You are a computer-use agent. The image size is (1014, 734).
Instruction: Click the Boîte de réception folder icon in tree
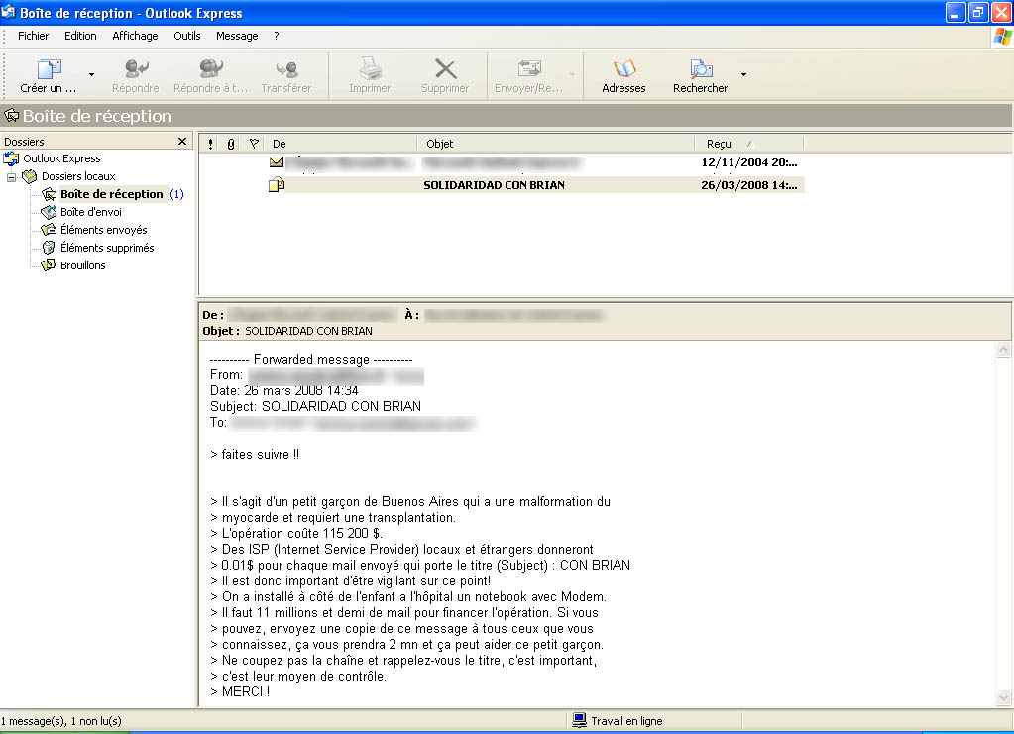50,194
